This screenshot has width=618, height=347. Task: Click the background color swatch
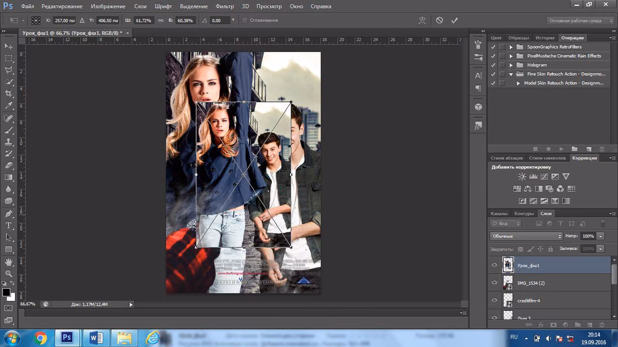(12, 297)
